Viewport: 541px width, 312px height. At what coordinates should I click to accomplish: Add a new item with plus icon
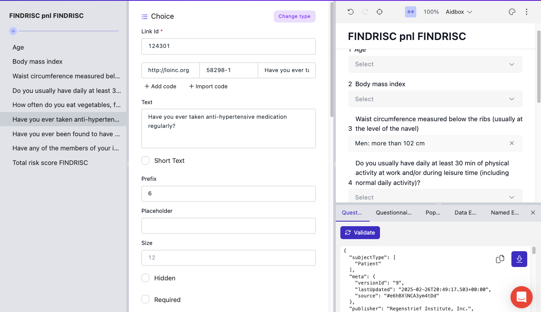pos(13,31)
